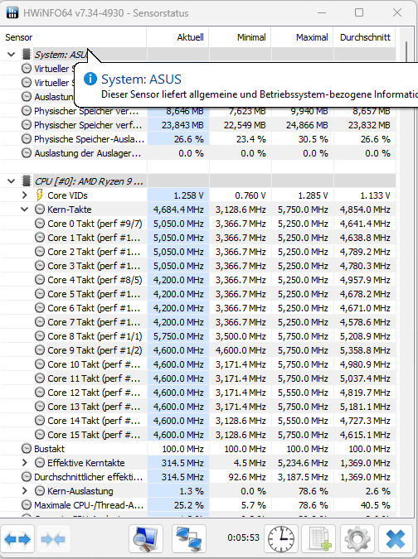
Task: Open the sensor magnifier monitor icon
Action: pos(146,538)
